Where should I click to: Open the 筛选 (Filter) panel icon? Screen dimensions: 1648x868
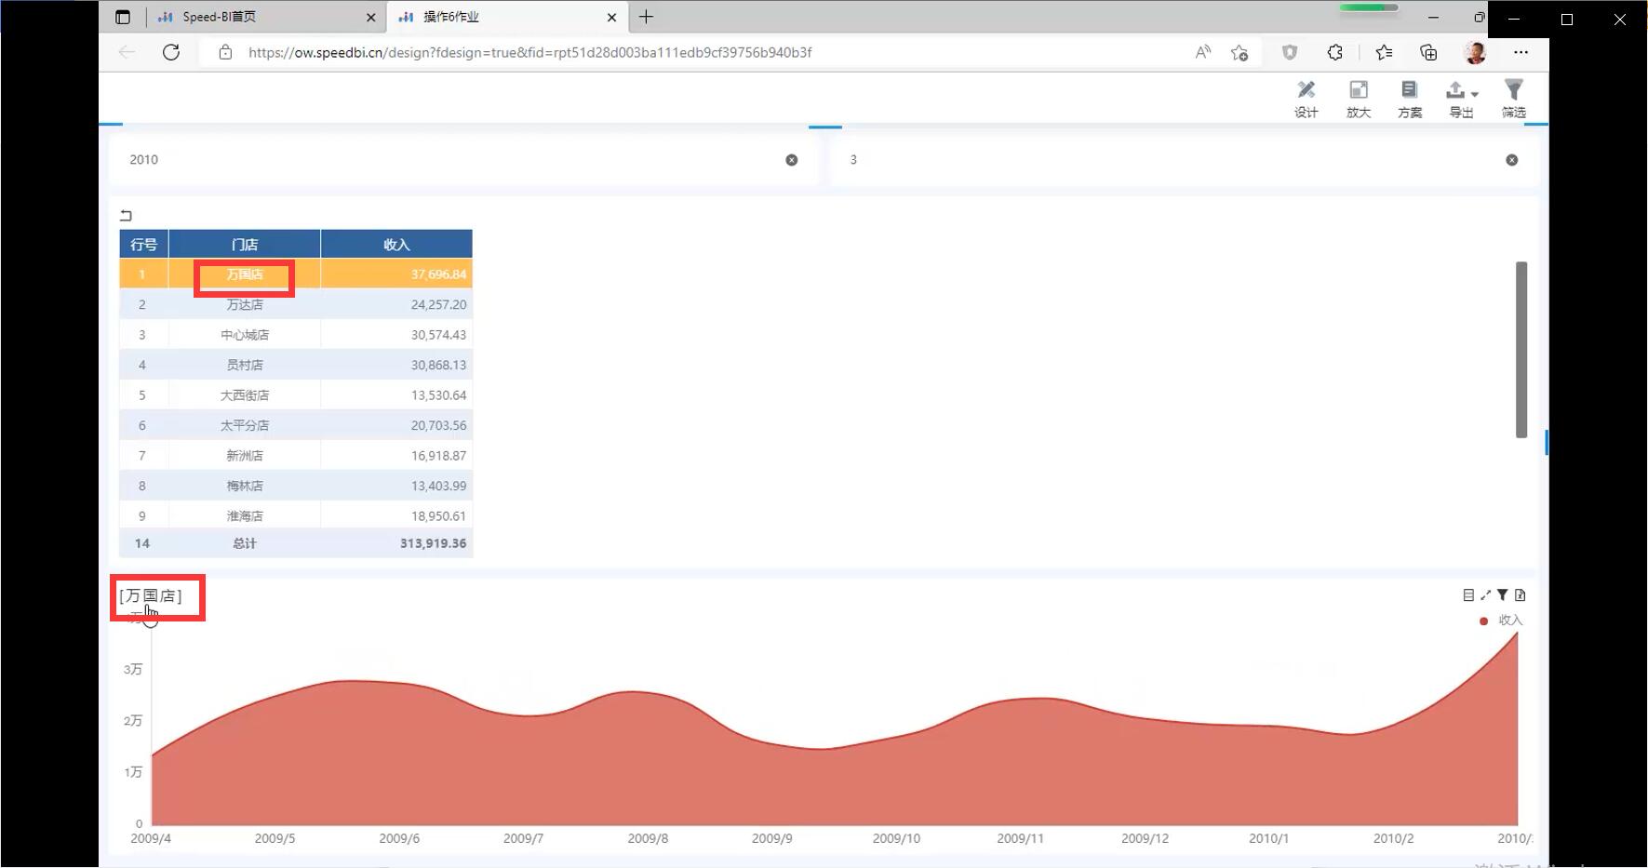[1513, 98]
